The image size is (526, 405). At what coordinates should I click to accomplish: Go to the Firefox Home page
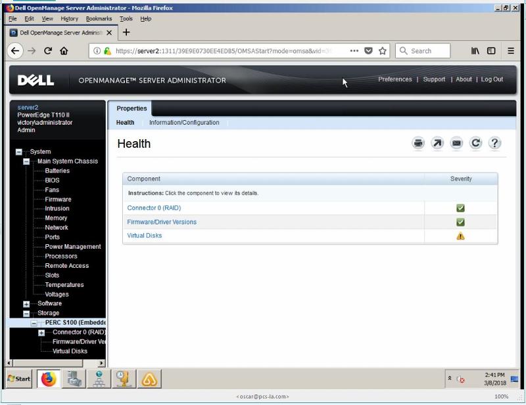(64, 51)
